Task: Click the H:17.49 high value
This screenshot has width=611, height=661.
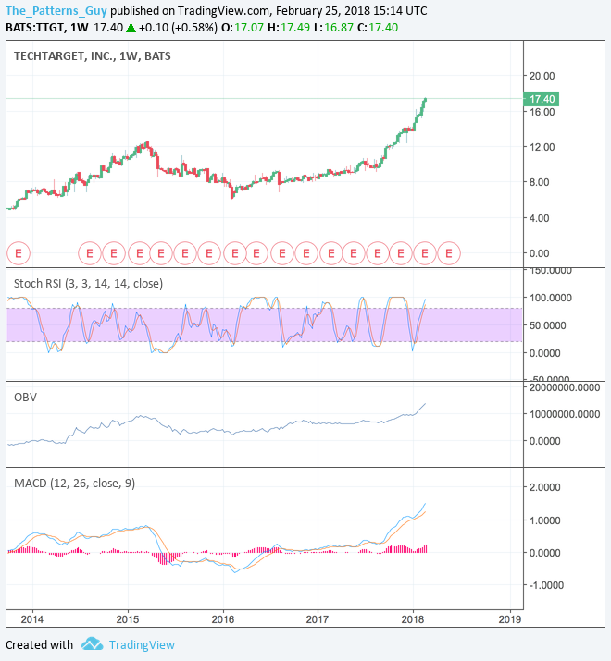Action: [x=289, y=28]
